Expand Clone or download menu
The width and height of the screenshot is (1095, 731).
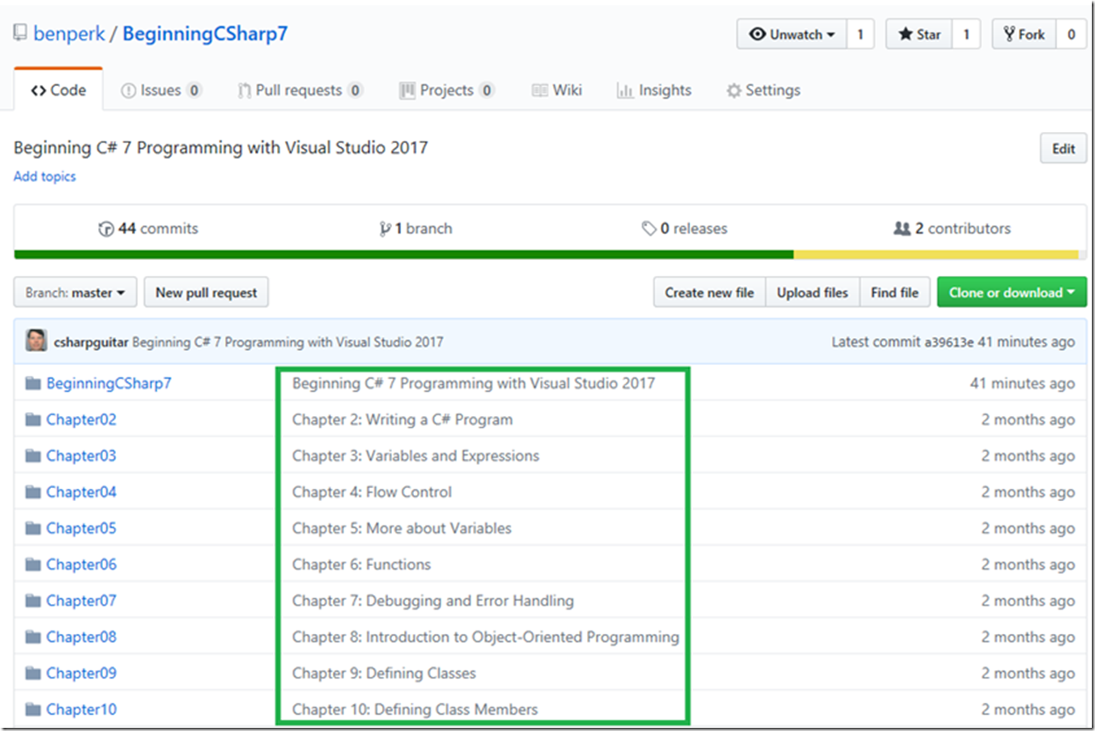1012,292
